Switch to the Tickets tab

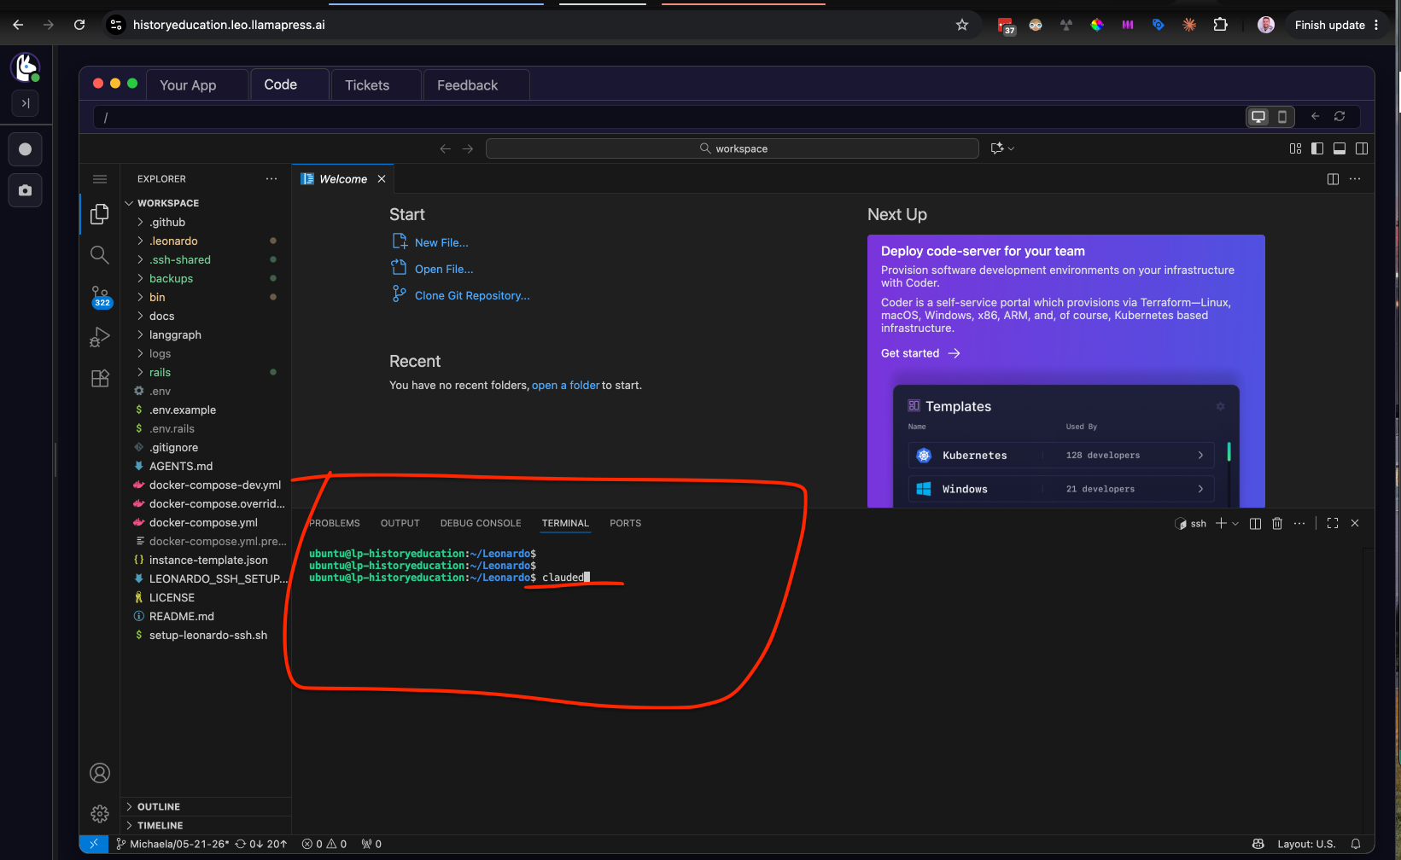point(377,85)
